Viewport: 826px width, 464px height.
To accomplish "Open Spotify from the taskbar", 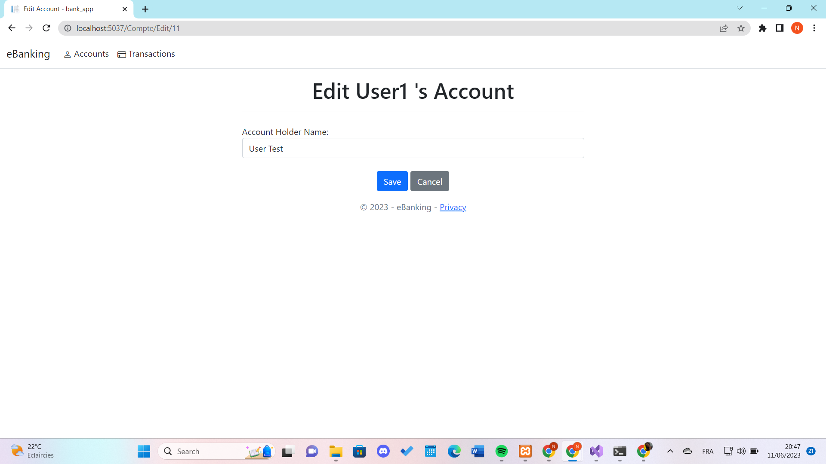I will [x=501, y=451].
